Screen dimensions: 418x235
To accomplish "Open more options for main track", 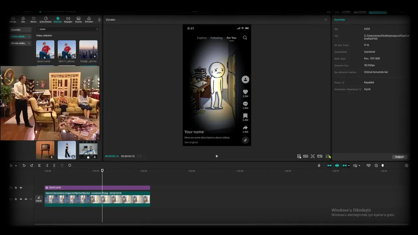I will tap(31, 199).
